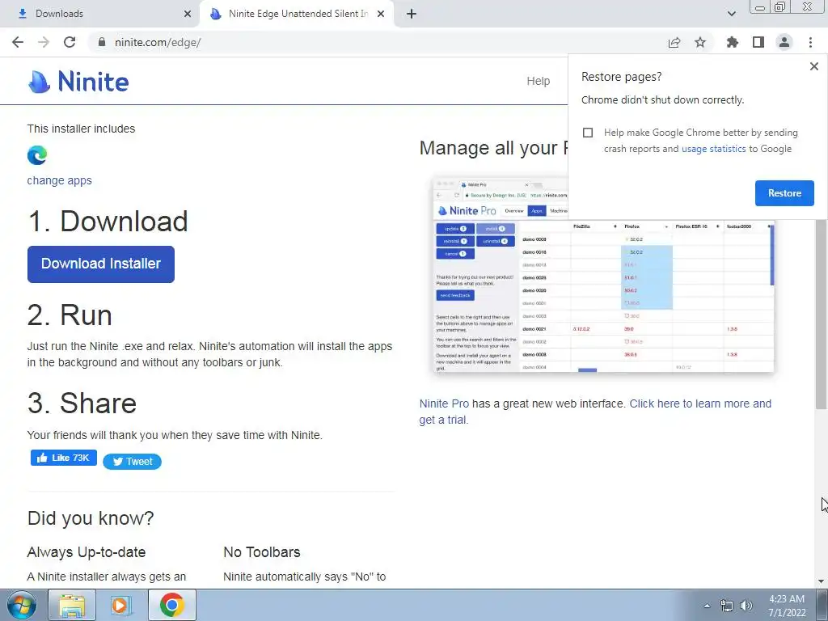Open the Ninite Pro screenshot thumbnail

[603, 275]
